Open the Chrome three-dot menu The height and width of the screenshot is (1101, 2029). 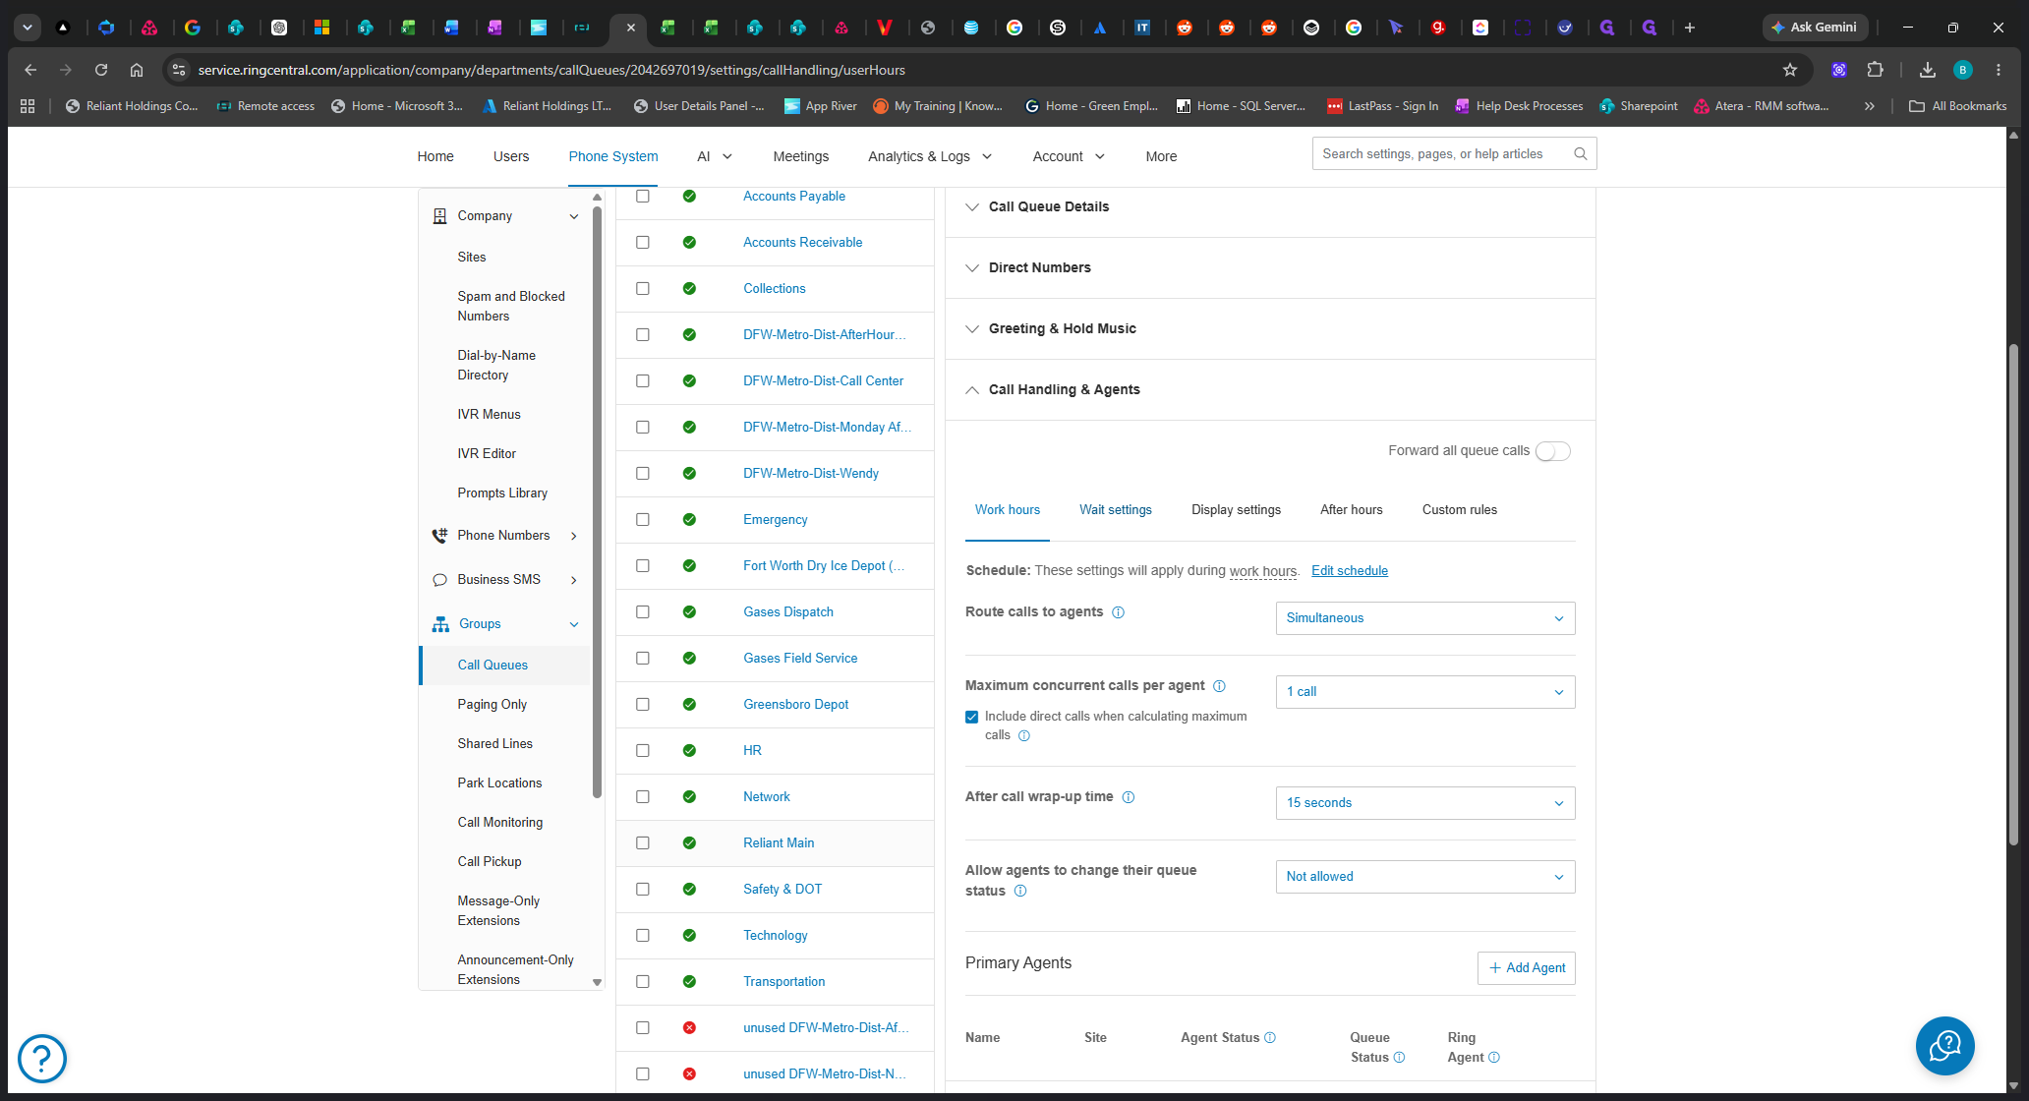point(1999,70)
